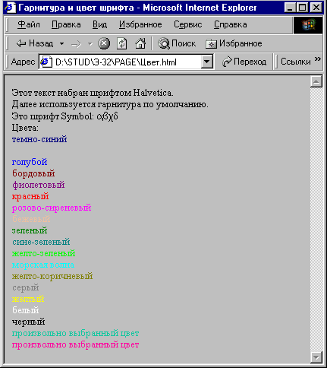Click the text темно-синий

click(39, 139)
